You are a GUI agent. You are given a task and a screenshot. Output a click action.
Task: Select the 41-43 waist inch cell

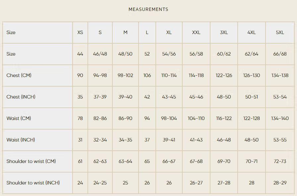click(x=196, y=140)
